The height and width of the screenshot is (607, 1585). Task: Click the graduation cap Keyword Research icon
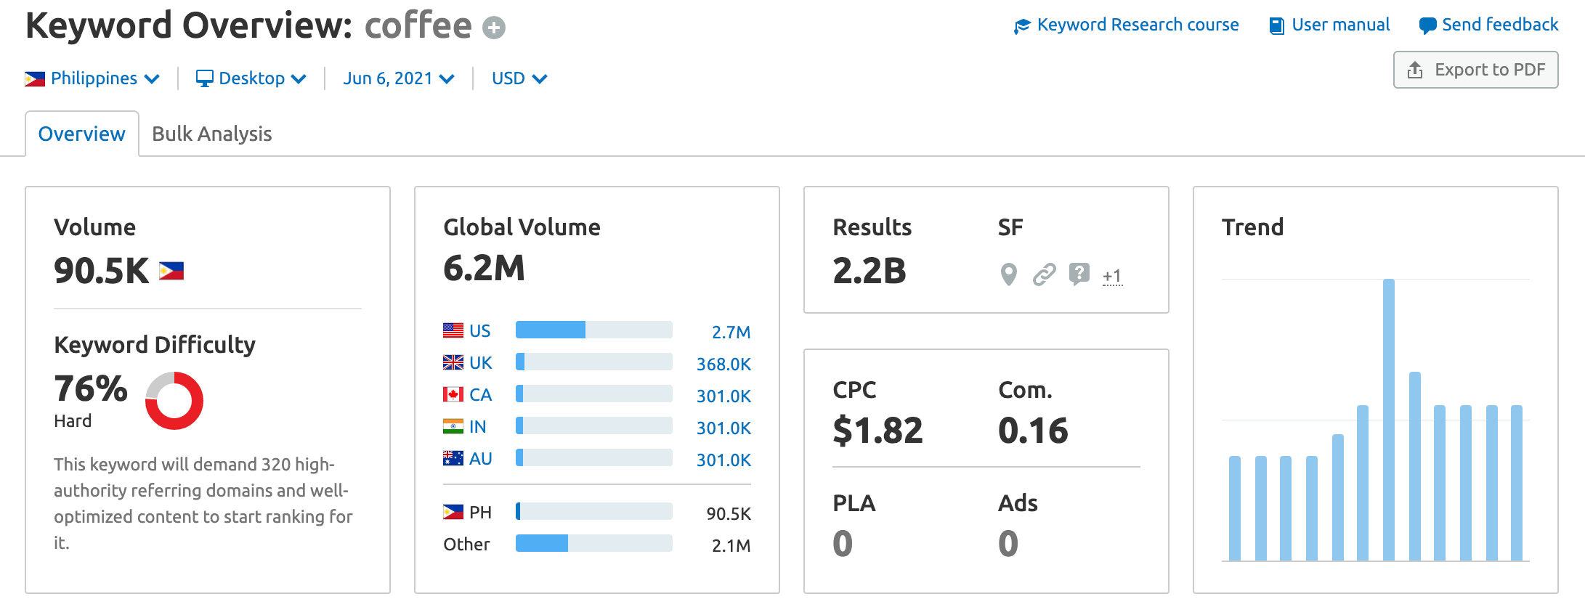click(x=1022, y=26)
